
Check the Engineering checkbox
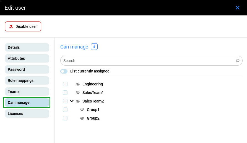pos(65,84)
